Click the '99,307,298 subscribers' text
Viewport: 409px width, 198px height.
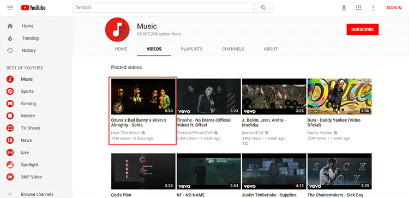pos(159,34)
